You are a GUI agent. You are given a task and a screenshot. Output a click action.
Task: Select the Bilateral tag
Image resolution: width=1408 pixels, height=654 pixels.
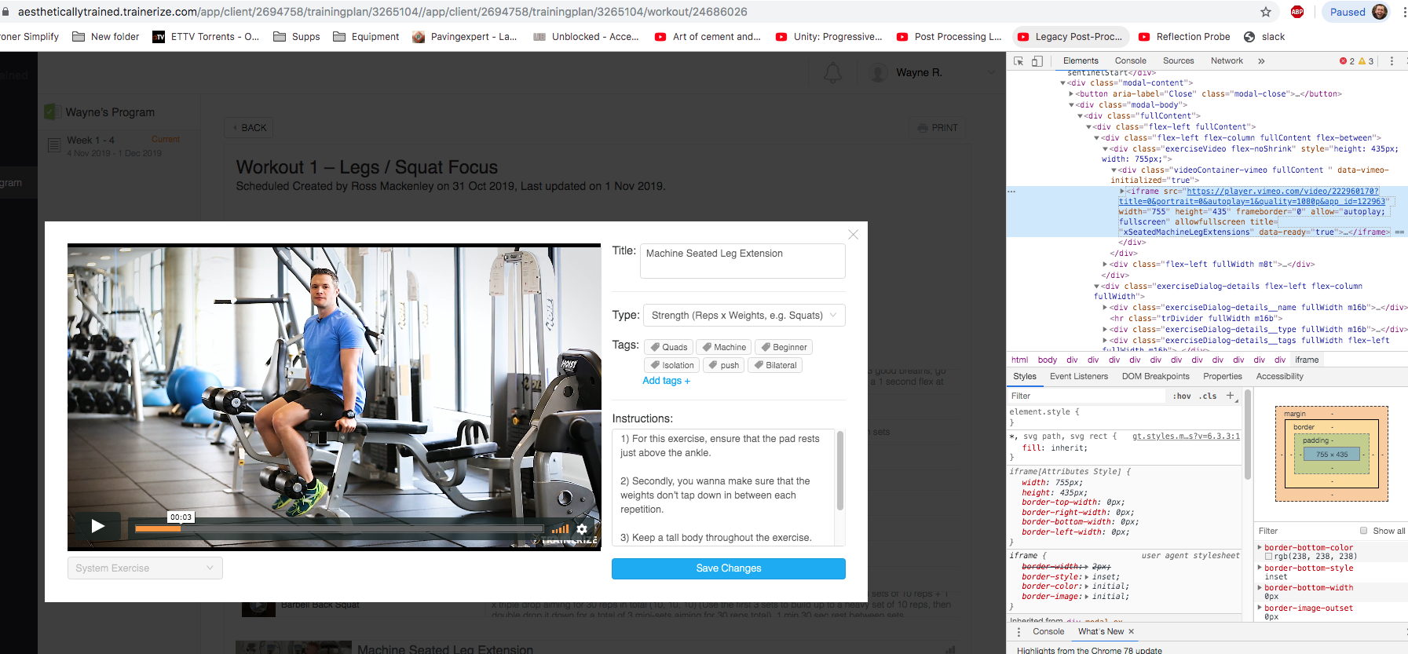[x=775, y=365]
